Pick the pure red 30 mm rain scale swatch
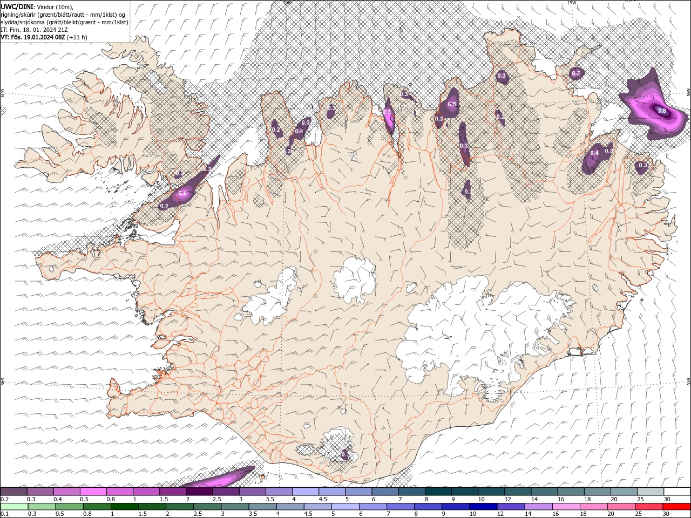 point(676,507)
